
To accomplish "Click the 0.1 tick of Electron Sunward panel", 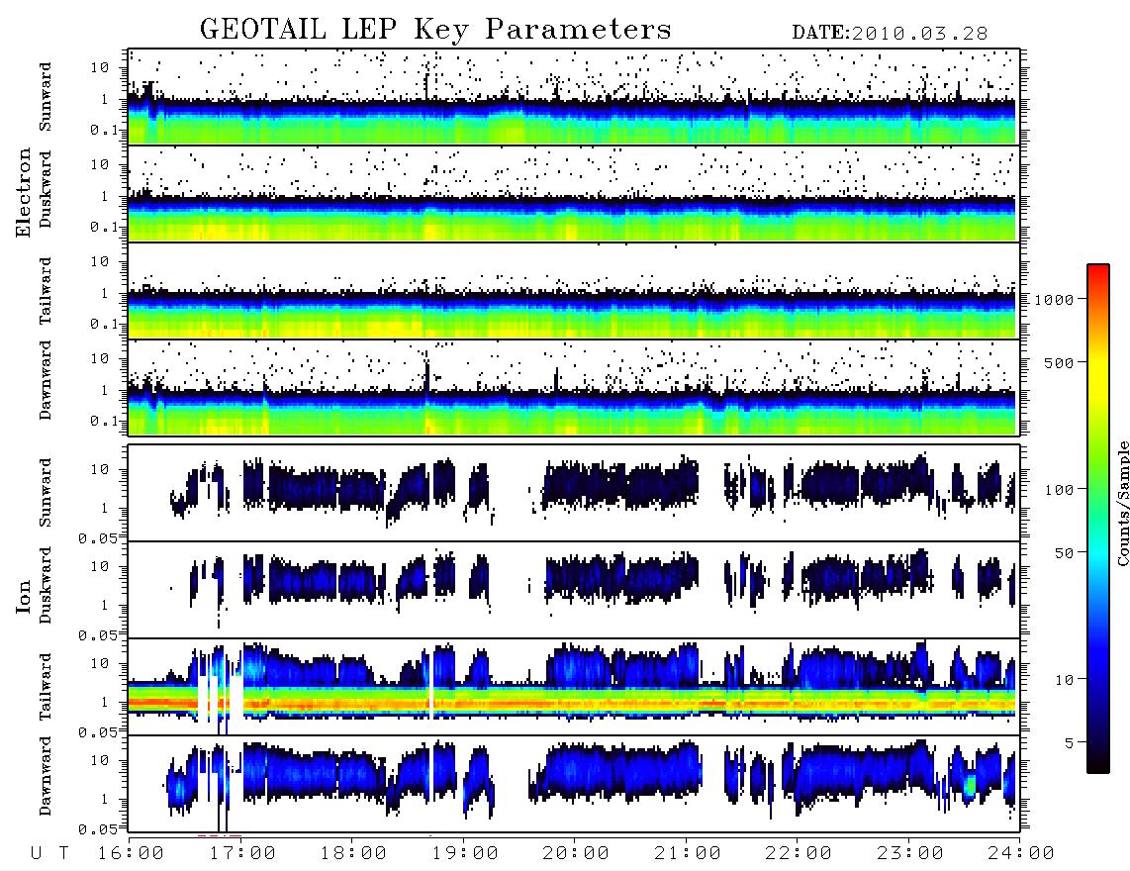I will 104,130.
